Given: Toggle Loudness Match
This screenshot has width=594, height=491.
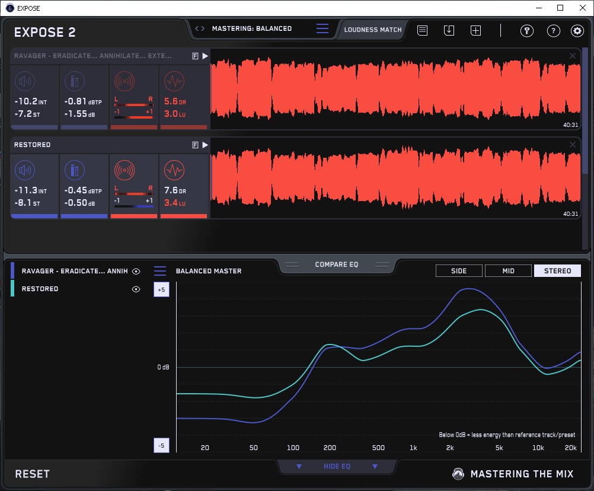Looking at the screenshot, I should (373, 30).
